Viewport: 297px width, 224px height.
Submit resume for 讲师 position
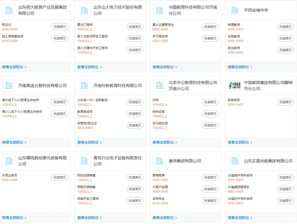(x=210, y=102)
